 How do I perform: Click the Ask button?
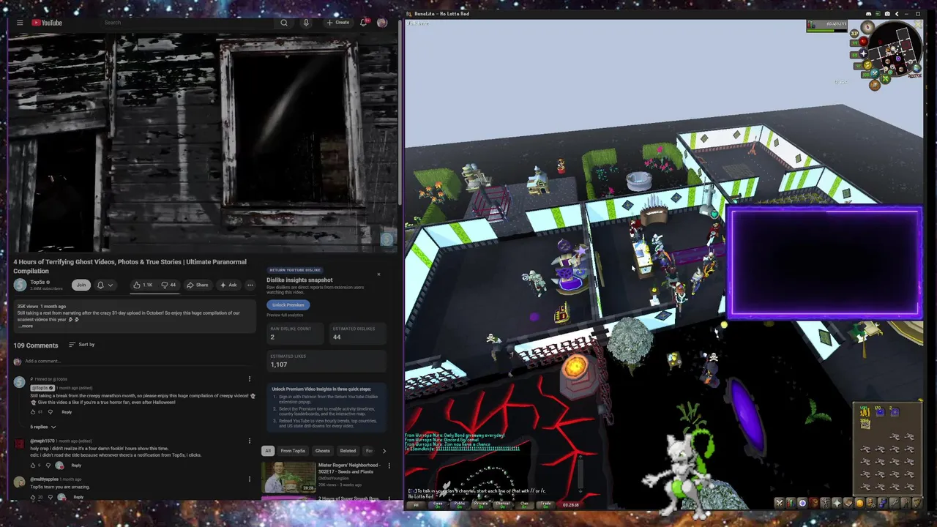click(229, 285)
